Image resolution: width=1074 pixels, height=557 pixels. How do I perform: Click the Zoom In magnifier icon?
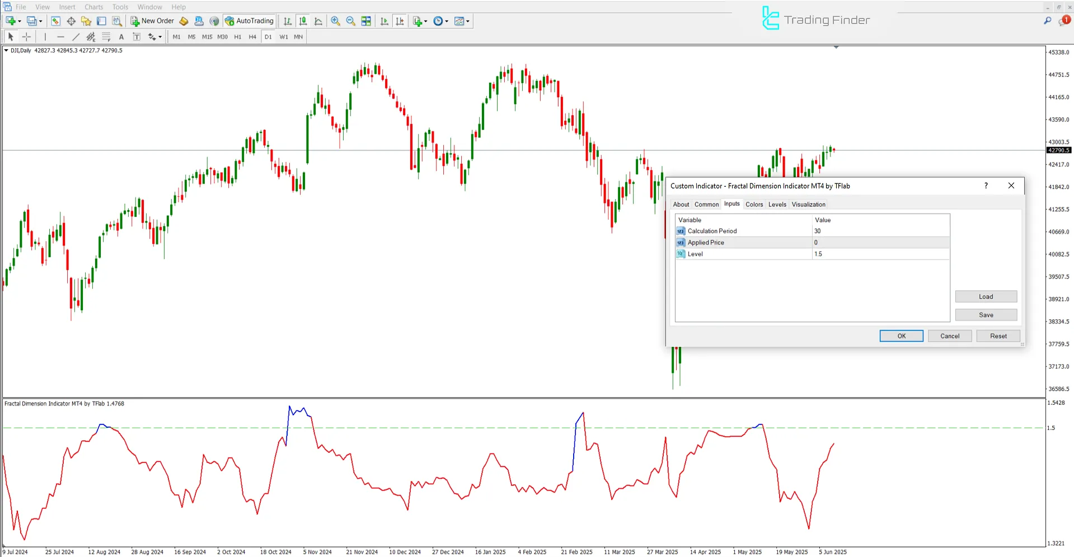point(335,21)
